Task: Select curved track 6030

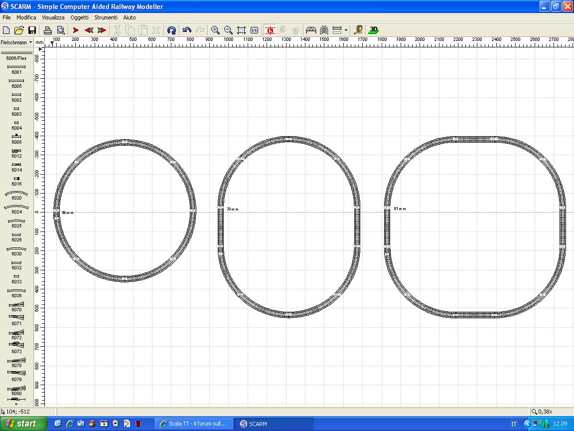Action: pos(16,251)
